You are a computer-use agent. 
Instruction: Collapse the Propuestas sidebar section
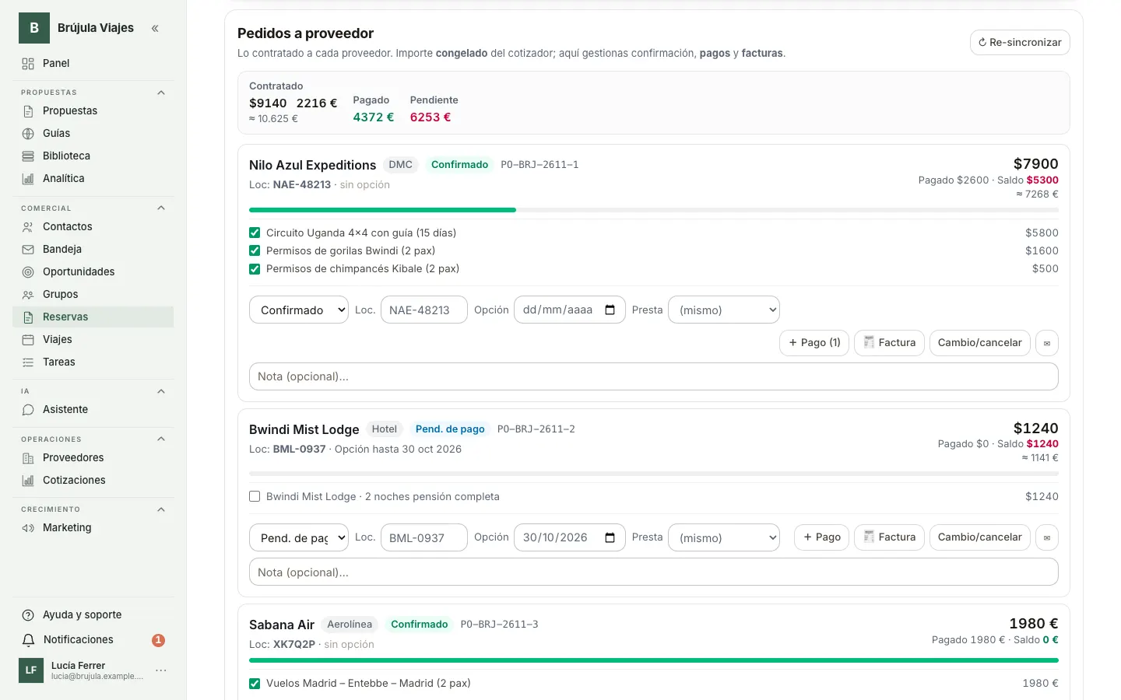tap(161, 93)
